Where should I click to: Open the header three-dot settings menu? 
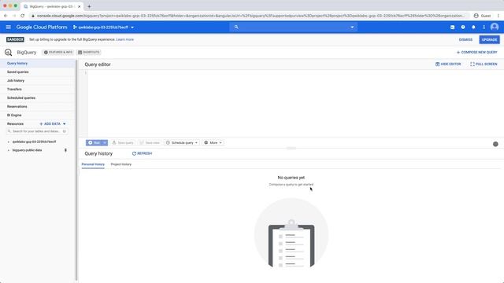pyautogui.click(x=484, y=28)
